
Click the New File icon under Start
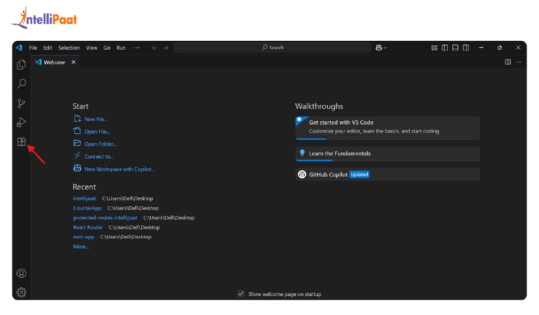pyautogui.click(x=77, y=119)
